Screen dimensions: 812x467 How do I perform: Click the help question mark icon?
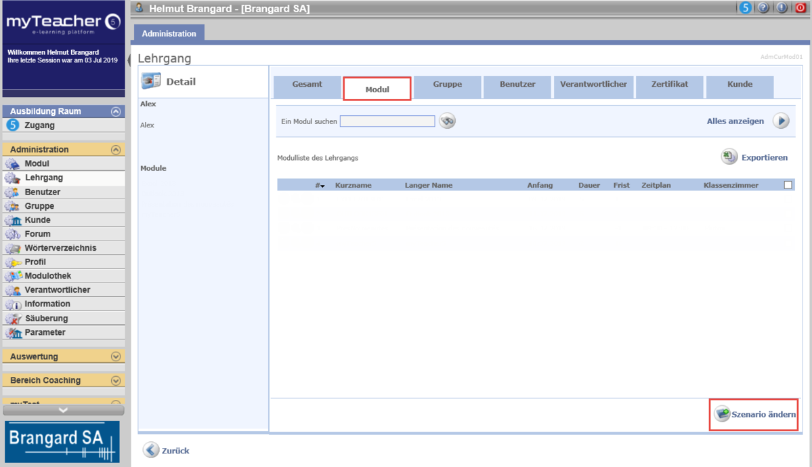pyautogui.click(x=763, y=8)
